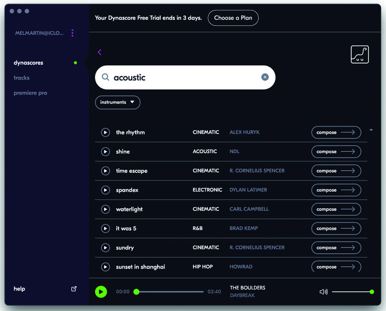This screenshot has width=386, height=311.
Task: Mute audio via the speaker icon
Action: (x=323, y=292)
